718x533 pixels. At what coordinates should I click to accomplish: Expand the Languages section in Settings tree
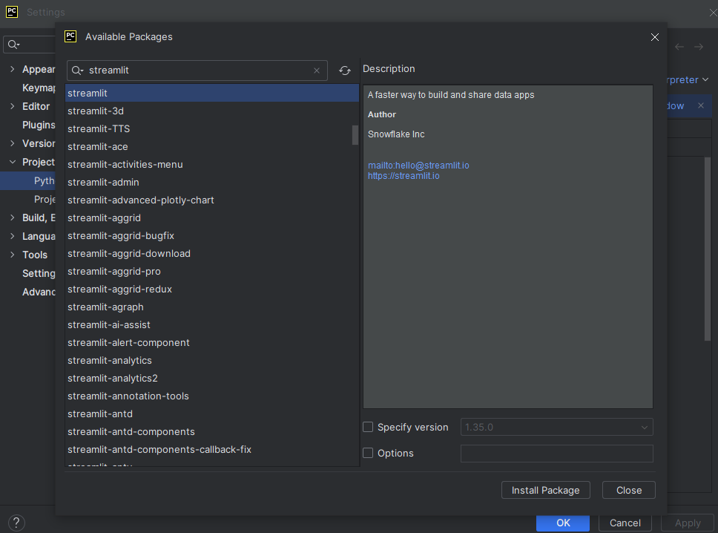13,236
